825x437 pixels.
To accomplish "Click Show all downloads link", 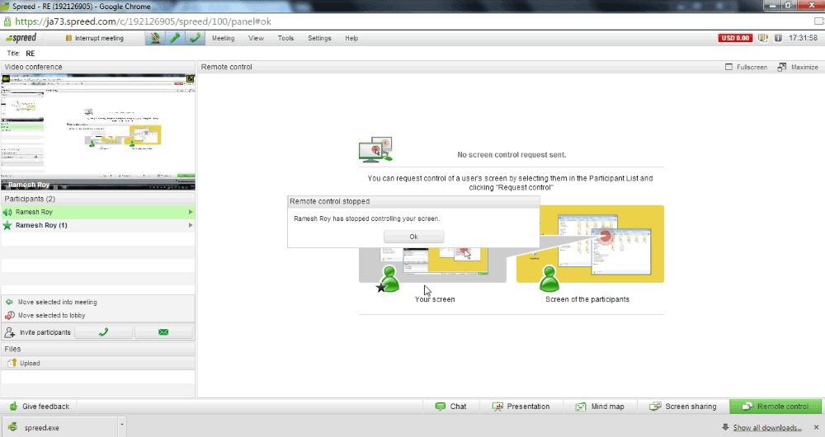I will 767,428.
